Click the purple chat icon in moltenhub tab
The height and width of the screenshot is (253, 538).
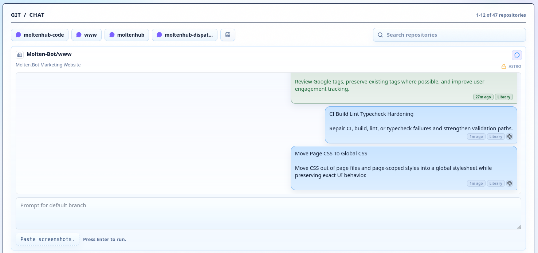(x=112, y=35)
